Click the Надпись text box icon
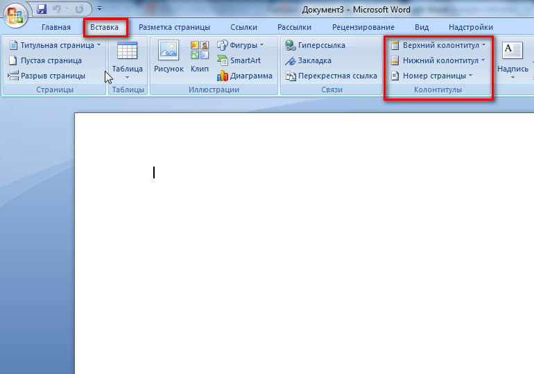 tap(513, 51)
